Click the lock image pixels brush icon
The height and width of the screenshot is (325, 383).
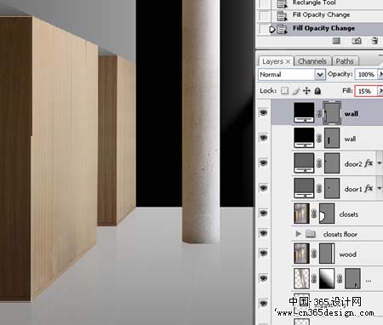tap(296, 91)
